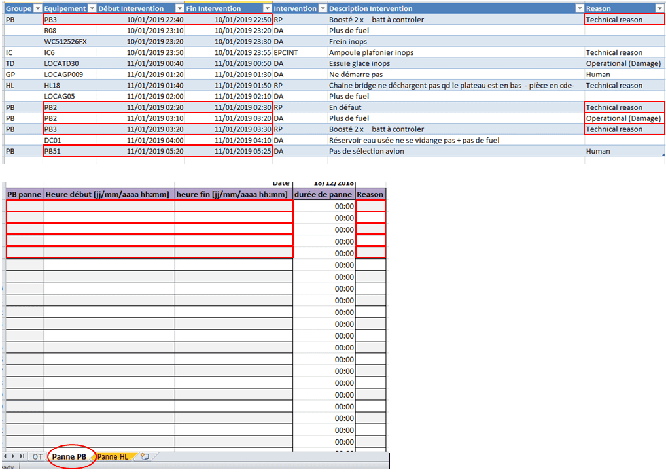Image resolution: width=666 pixels, height=474 pixels.
Task: Open the Equipement column filter dropdown
Action: click(x=92, y=8)
